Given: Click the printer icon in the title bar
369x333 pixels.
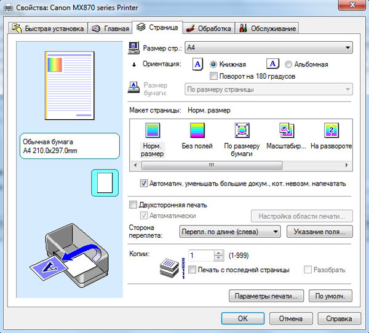Looking at the screenshot, I should [x=9, y=8].
